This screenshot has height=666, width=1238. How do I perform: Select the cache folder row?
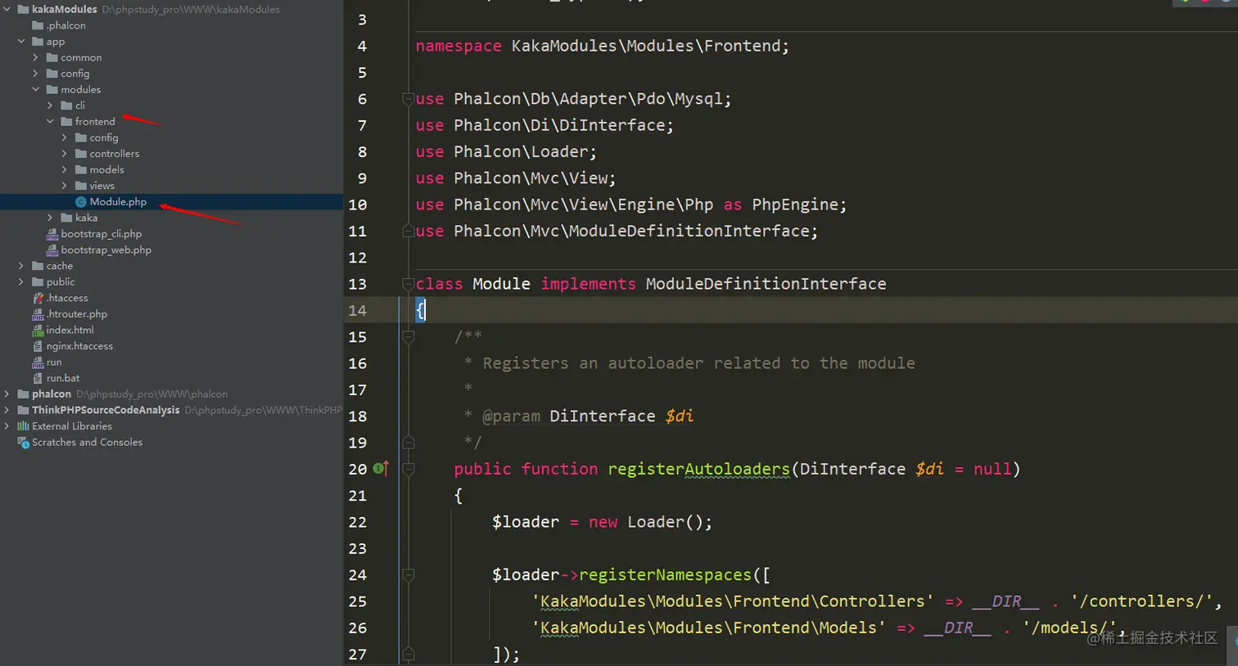coord(171,266)
